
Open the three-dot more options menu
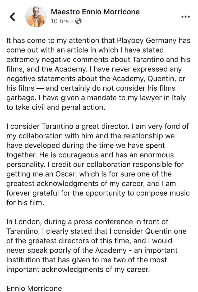186,17
